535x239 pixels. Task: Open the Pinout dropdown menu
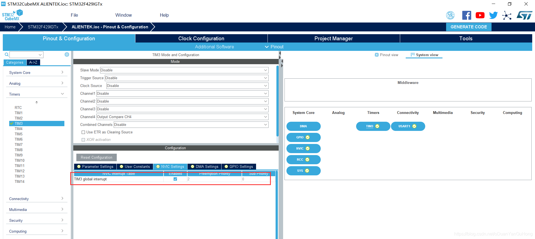point(274,47)
